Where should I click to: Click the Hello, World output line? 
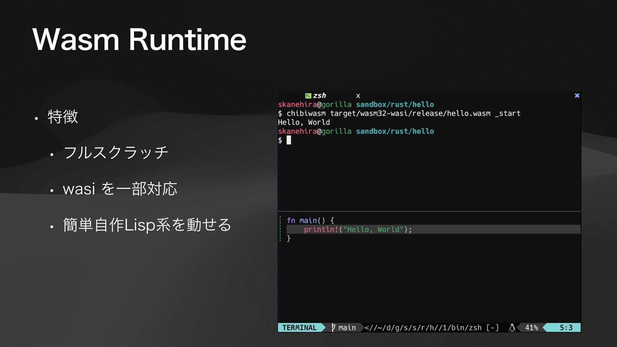pyautogui.click(x=304, y=122)
